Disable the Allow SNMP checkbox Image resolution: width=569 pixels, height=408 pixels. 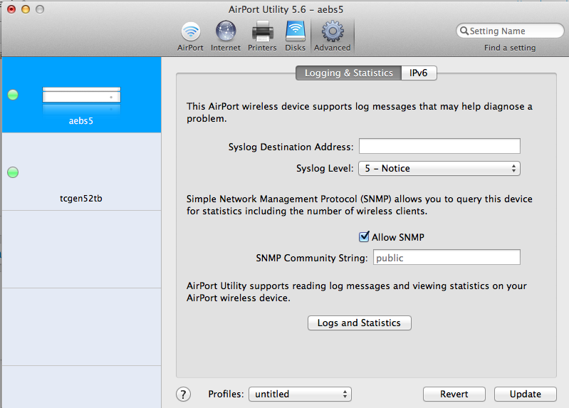tap(364, 237)
